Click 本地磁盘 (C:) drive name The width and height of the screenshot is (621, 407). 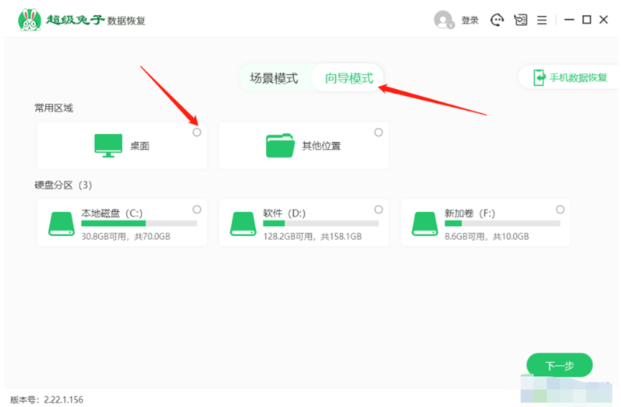pyautogui.click(x=112, y=213)
